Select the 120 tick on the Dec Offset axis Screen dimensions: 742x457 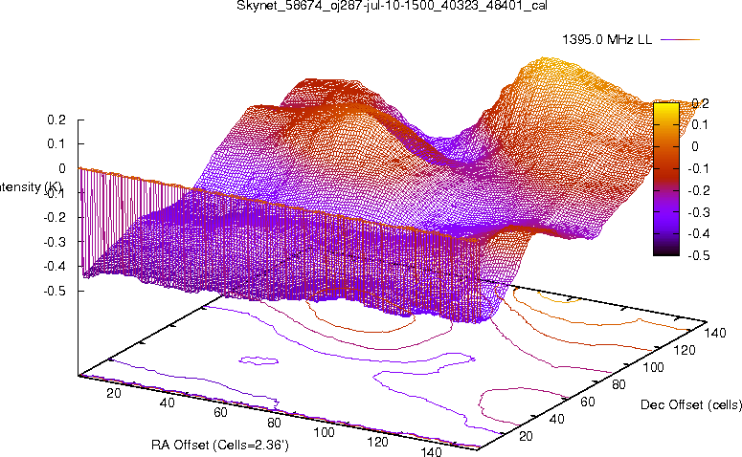pyautogui.click(x=685, y=350)
